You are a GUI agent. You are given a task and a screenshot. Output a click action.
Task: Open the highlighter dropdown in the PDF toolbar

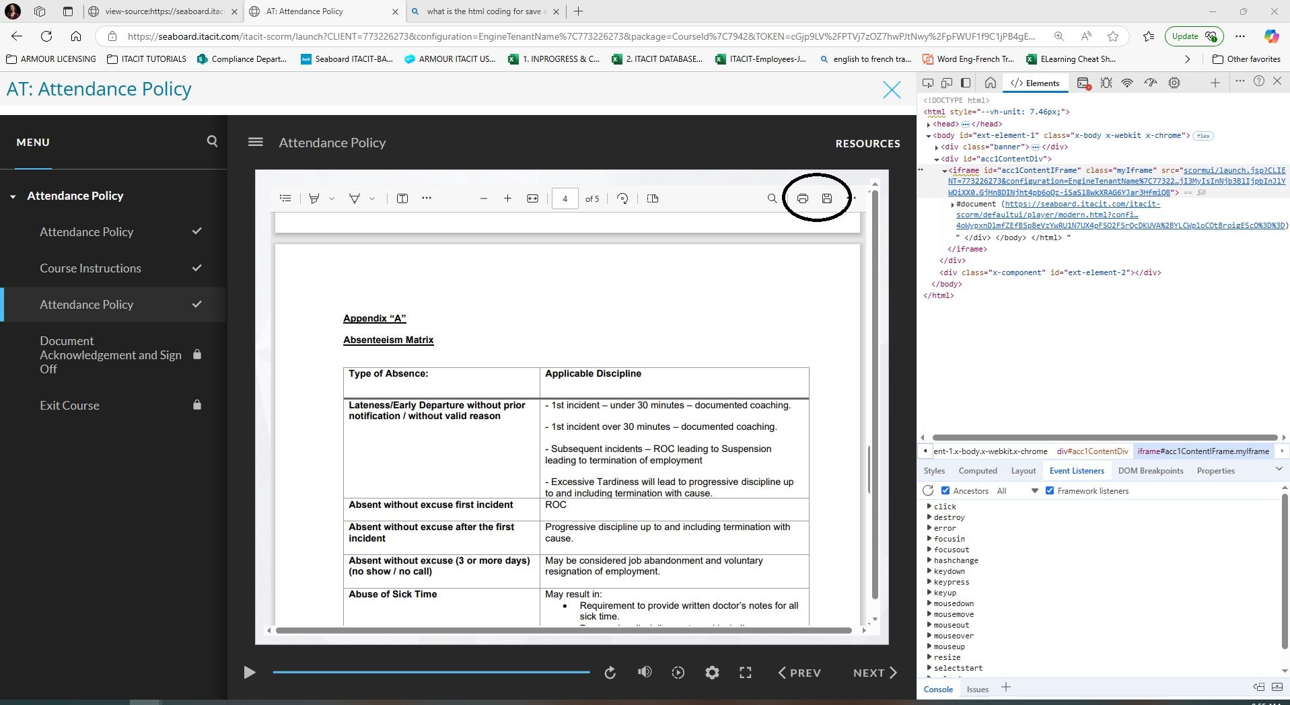click(x=332, y=198)
